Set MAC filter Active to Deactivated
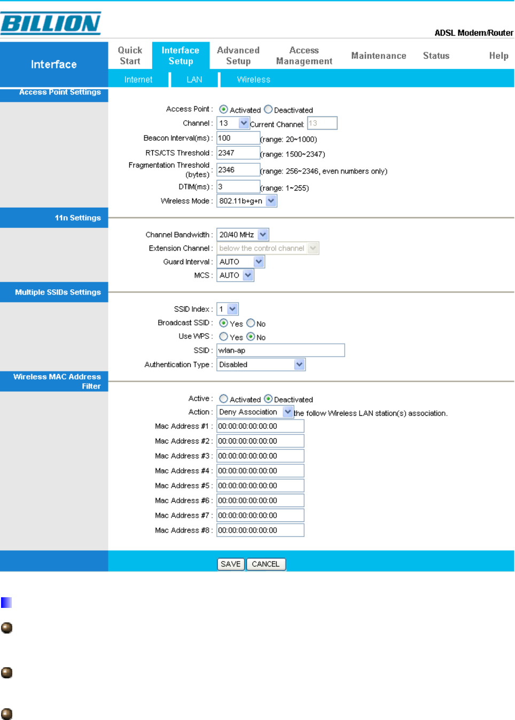Screen dimensions: 515x720 click(268, 399)
